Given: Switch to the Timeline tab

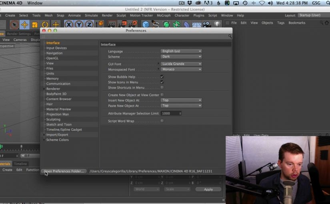Looking at the screenshot, I should click(x=20, y=164).
